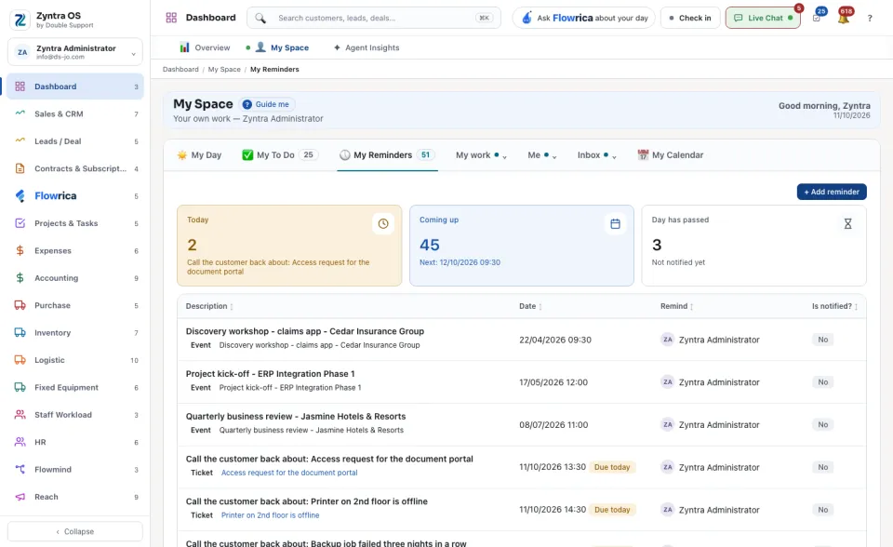Open the Agent Insights tab

click(367, 47)
